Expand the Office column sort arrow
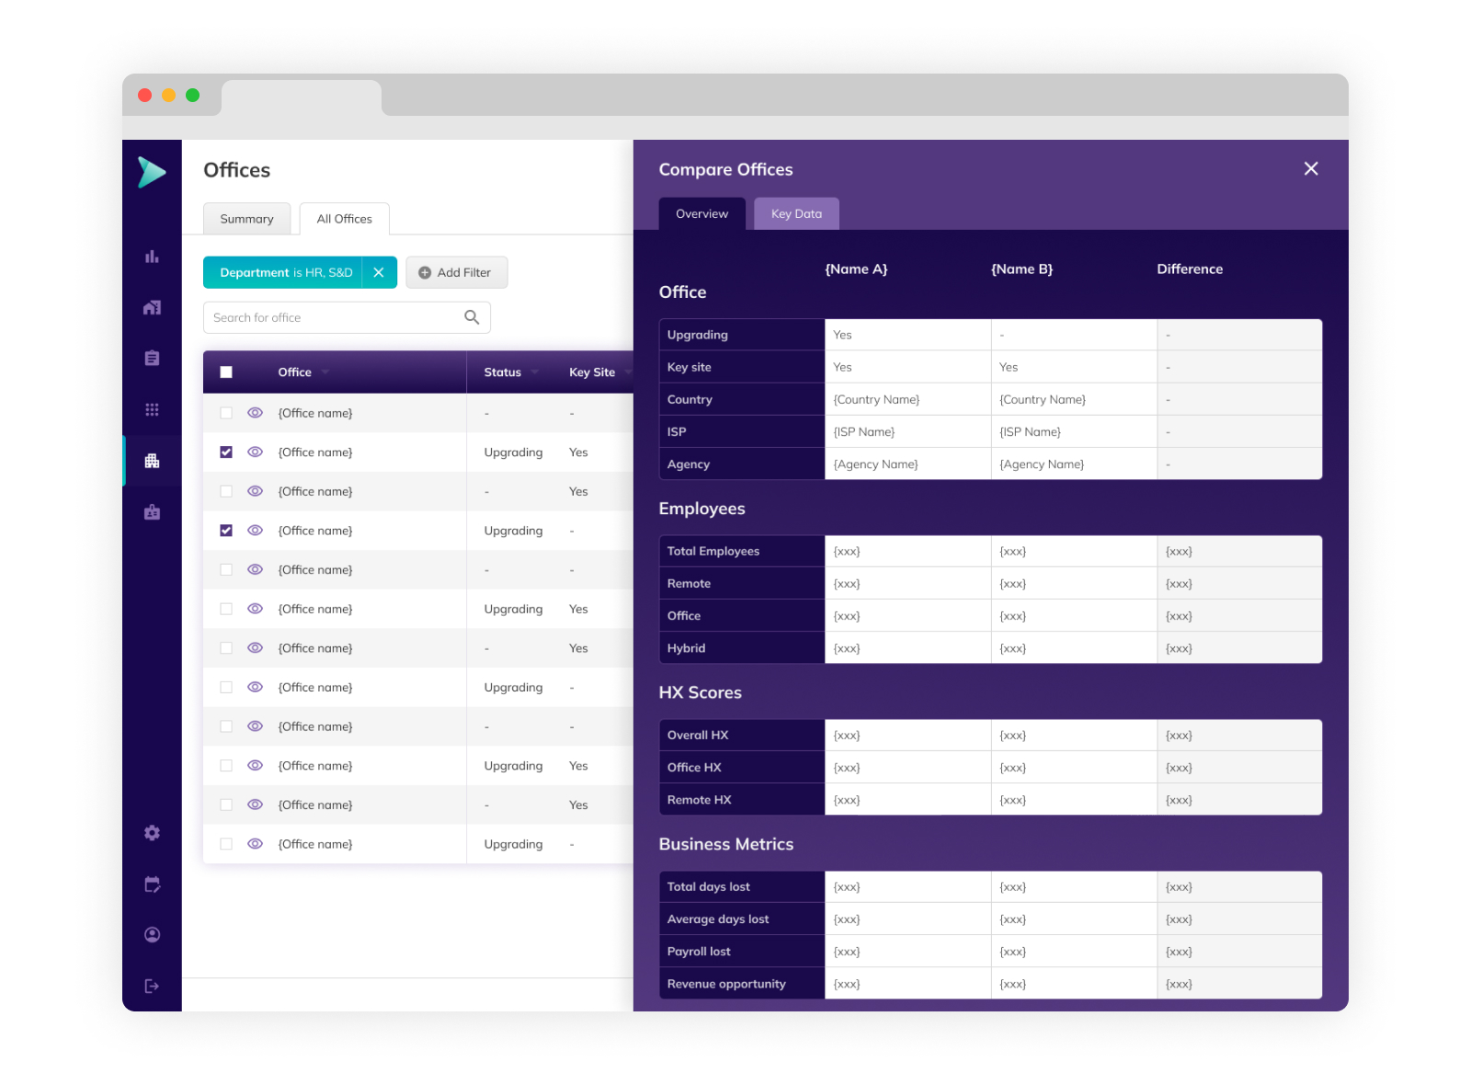Viewport: 1471px width, 1085px height. pos(325,372)
